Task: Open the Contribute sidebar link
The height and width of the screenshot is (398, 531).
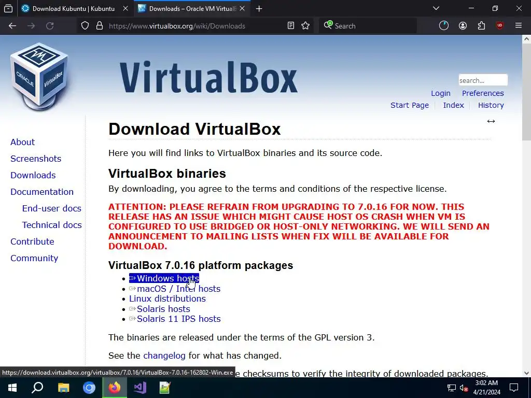Action: 32,241
